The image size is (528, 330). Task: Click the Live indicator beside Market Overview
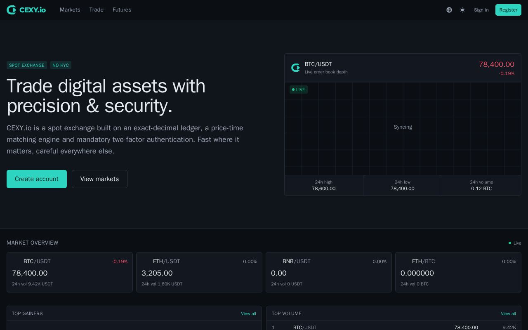515,243
